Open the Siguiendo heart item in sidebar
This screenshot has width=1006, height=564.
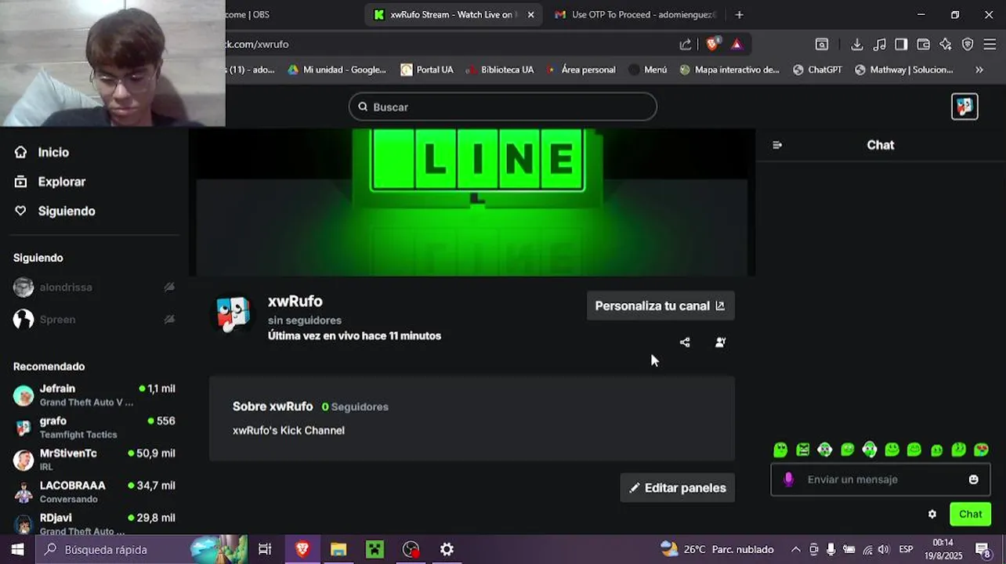pyautogui.click(x=54, y=211)
